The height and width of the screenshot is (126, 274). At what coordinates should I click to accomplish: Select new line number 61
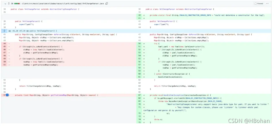tap(140, 77)
